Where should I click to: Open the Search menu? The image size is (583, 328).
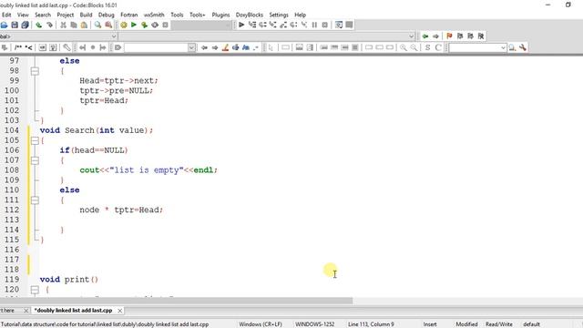click(43, 15)
